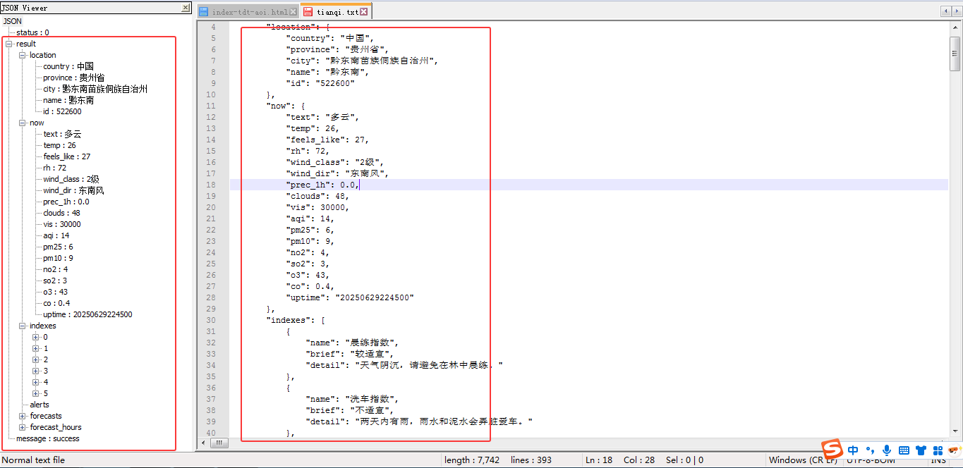Activate voice input microphone icon
This screenshot has width=963, height=468.
(887, 450)
